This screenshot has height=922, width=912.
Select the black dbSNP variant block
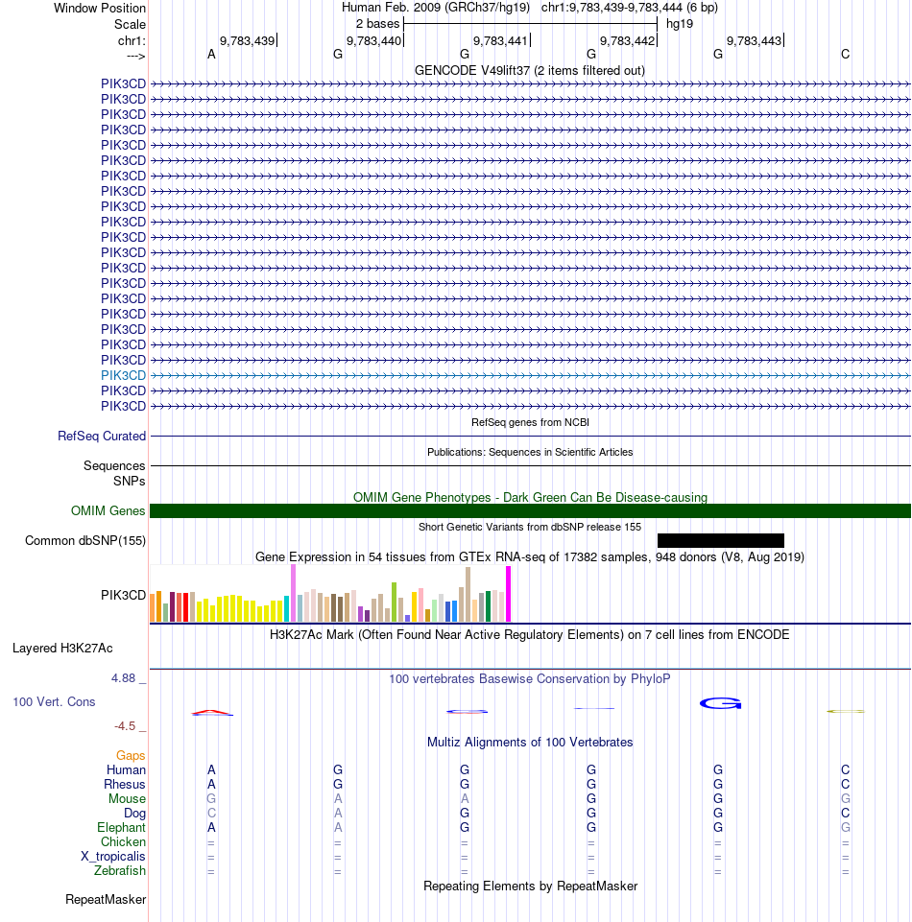pyautogui.click(x=721, y=540)
